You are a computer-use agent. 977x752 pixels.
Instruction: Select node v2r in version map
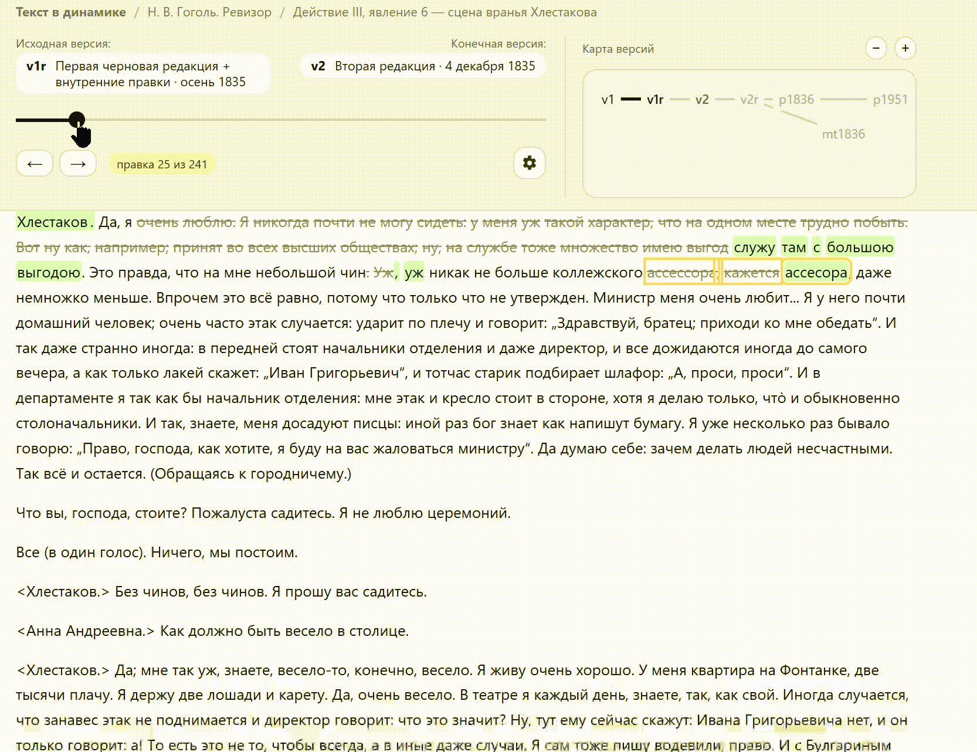pos(749,100)
